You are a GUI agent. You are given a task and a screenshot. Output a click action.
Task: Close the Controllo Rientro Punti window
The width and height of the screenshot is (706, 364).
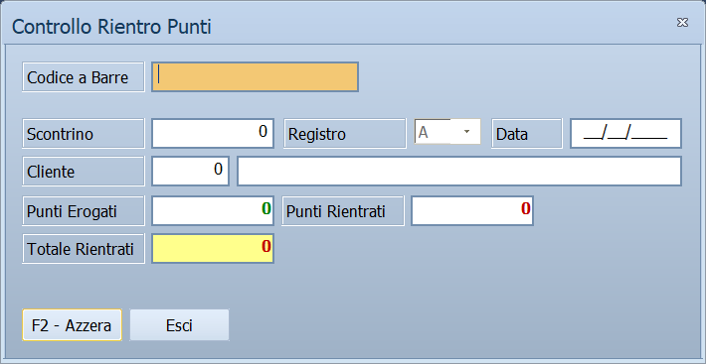[682, 23]
